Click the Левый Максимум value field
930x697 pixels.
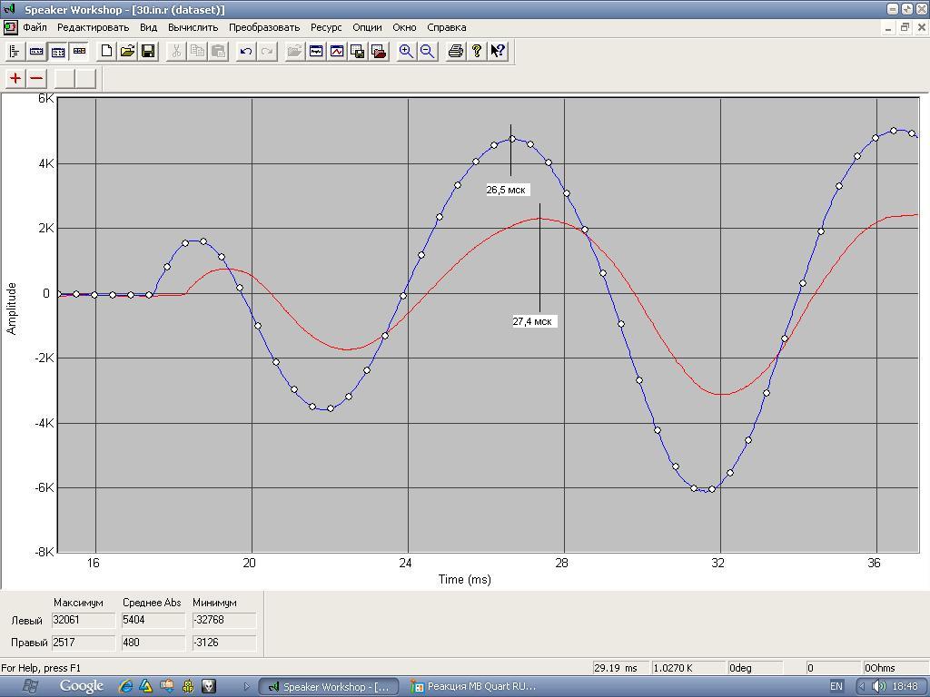[83, 620]
